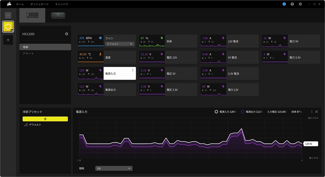This screenshot has height=177, width=325.
Task: Add a new profile with plus
Action: coord(8,40)
